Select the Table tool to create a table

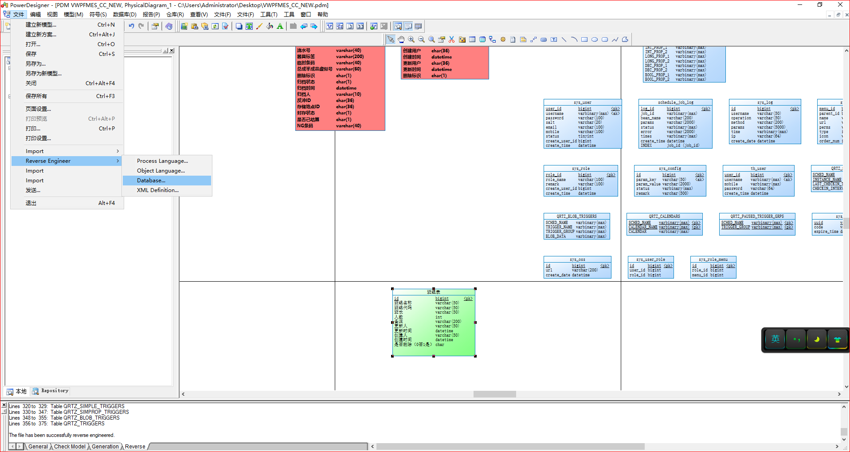(x=472, y=39)
